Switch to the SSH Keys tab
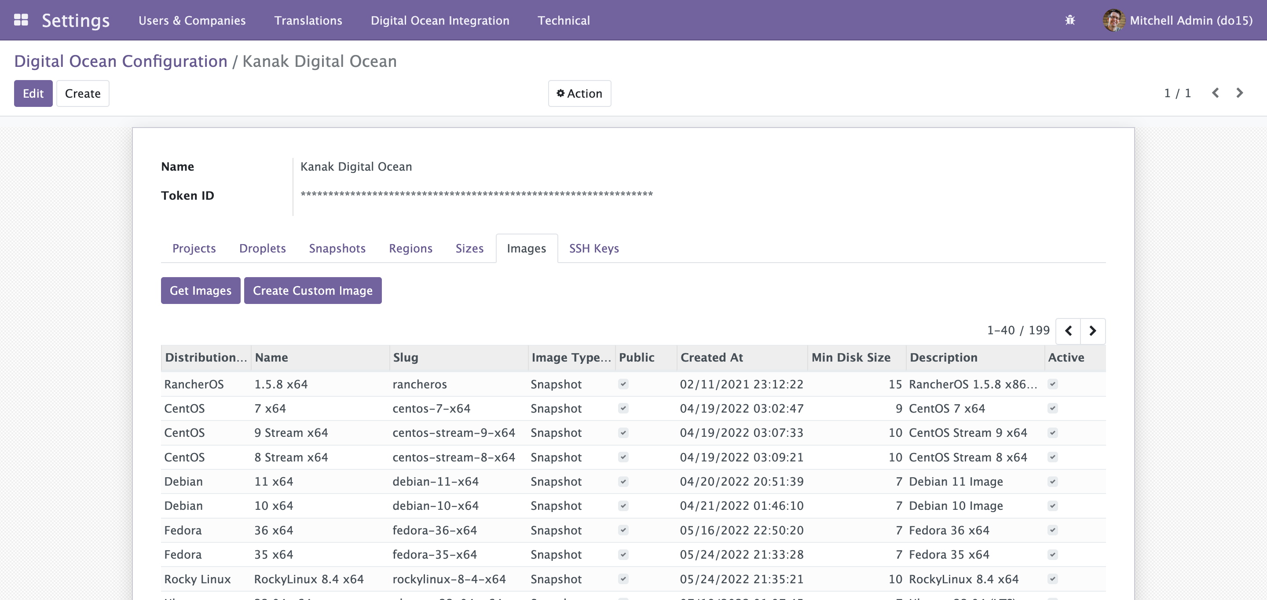This screenshot has width=1267, height=600. click(593, 249)
